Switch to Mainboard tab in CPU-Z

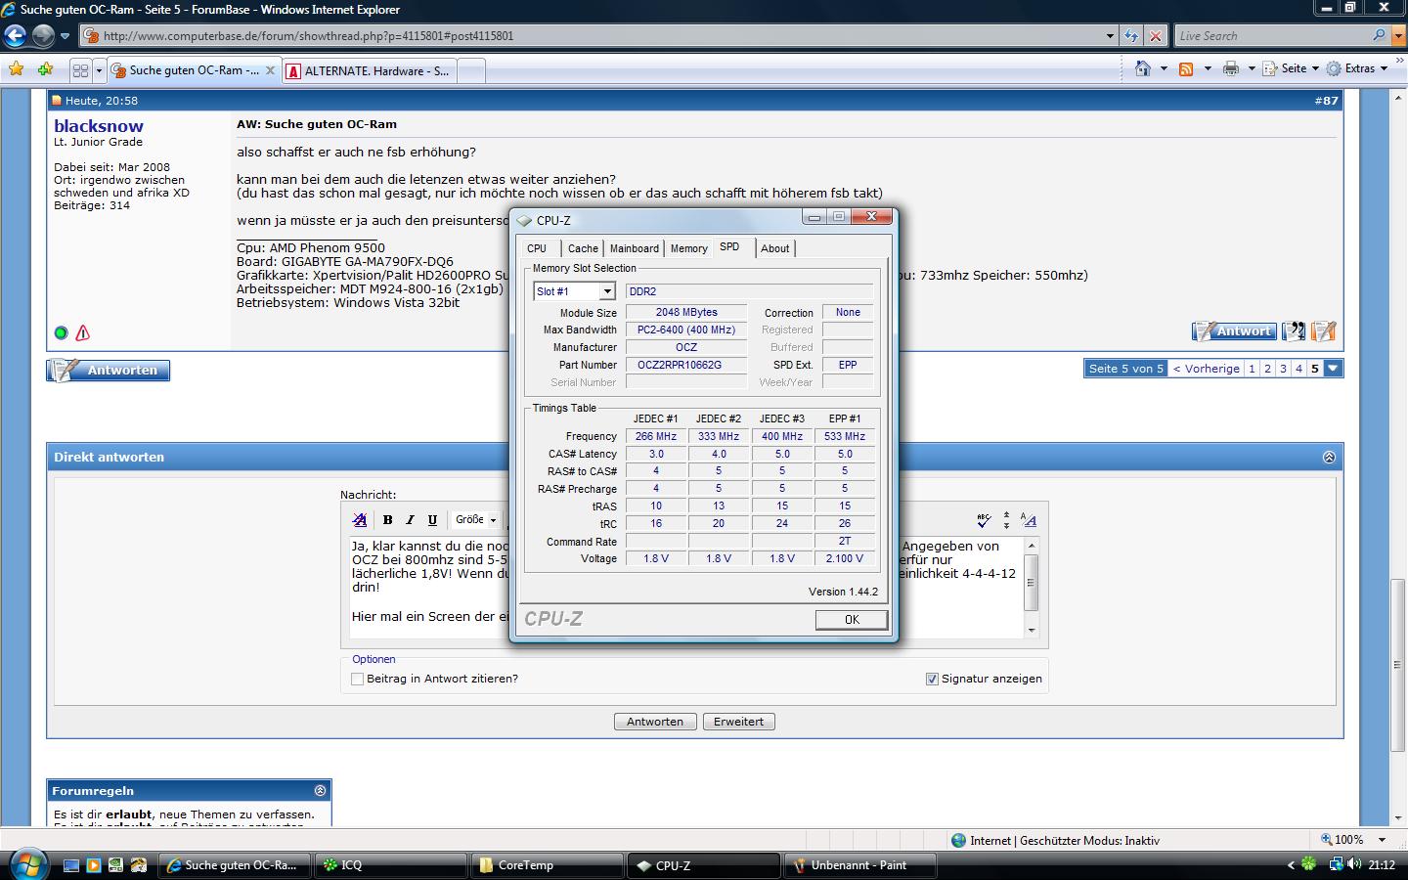point(635,248)
